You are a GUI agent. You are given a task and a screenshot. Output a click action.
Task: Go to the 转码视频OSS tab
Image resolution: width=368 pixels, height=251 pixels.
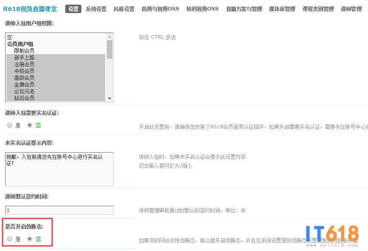(x=202, y=9)
